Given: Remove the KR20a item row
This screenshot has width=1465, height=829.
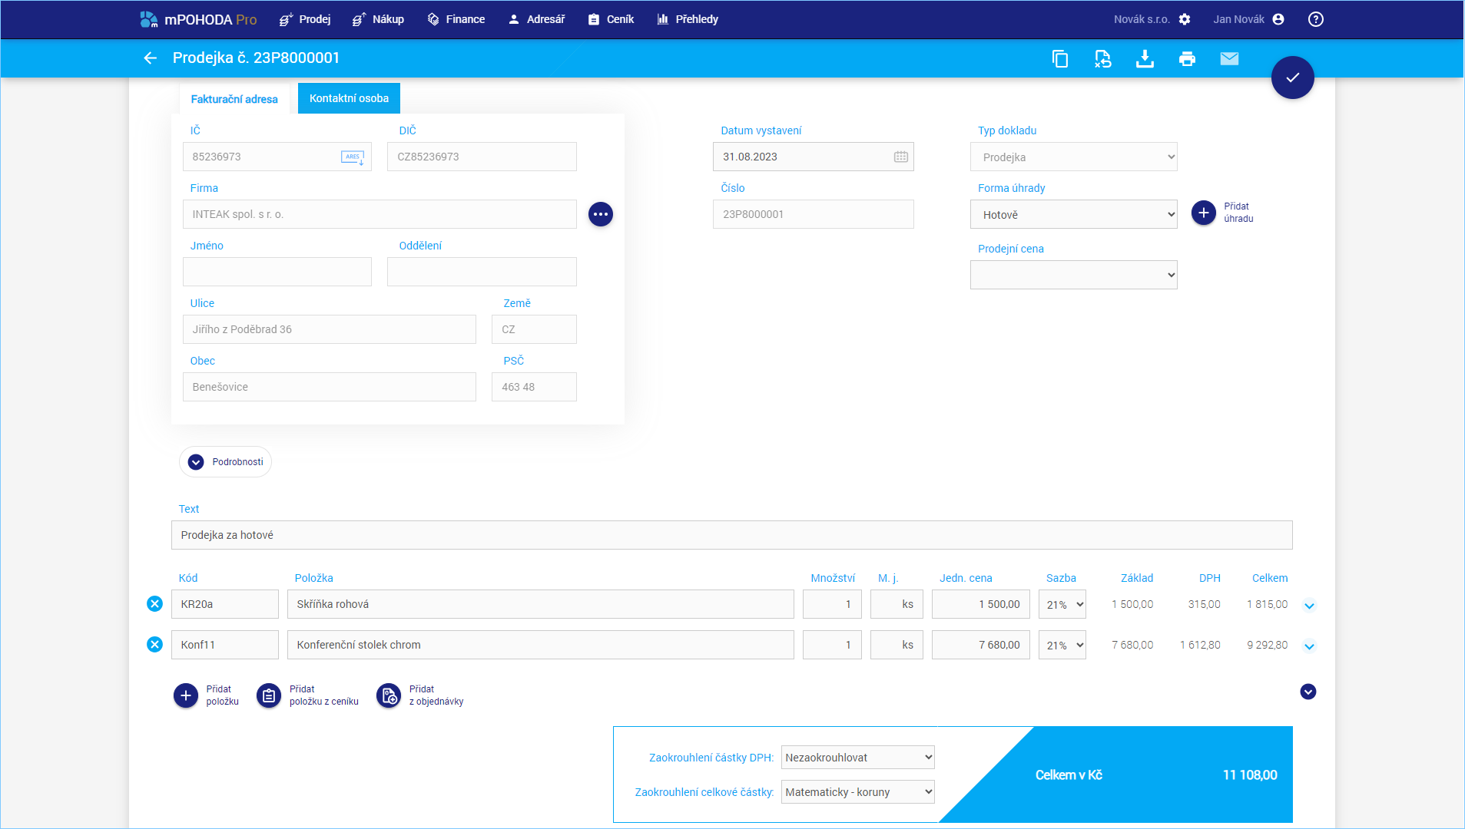Looking at the screenshot, I should point(154,604).
